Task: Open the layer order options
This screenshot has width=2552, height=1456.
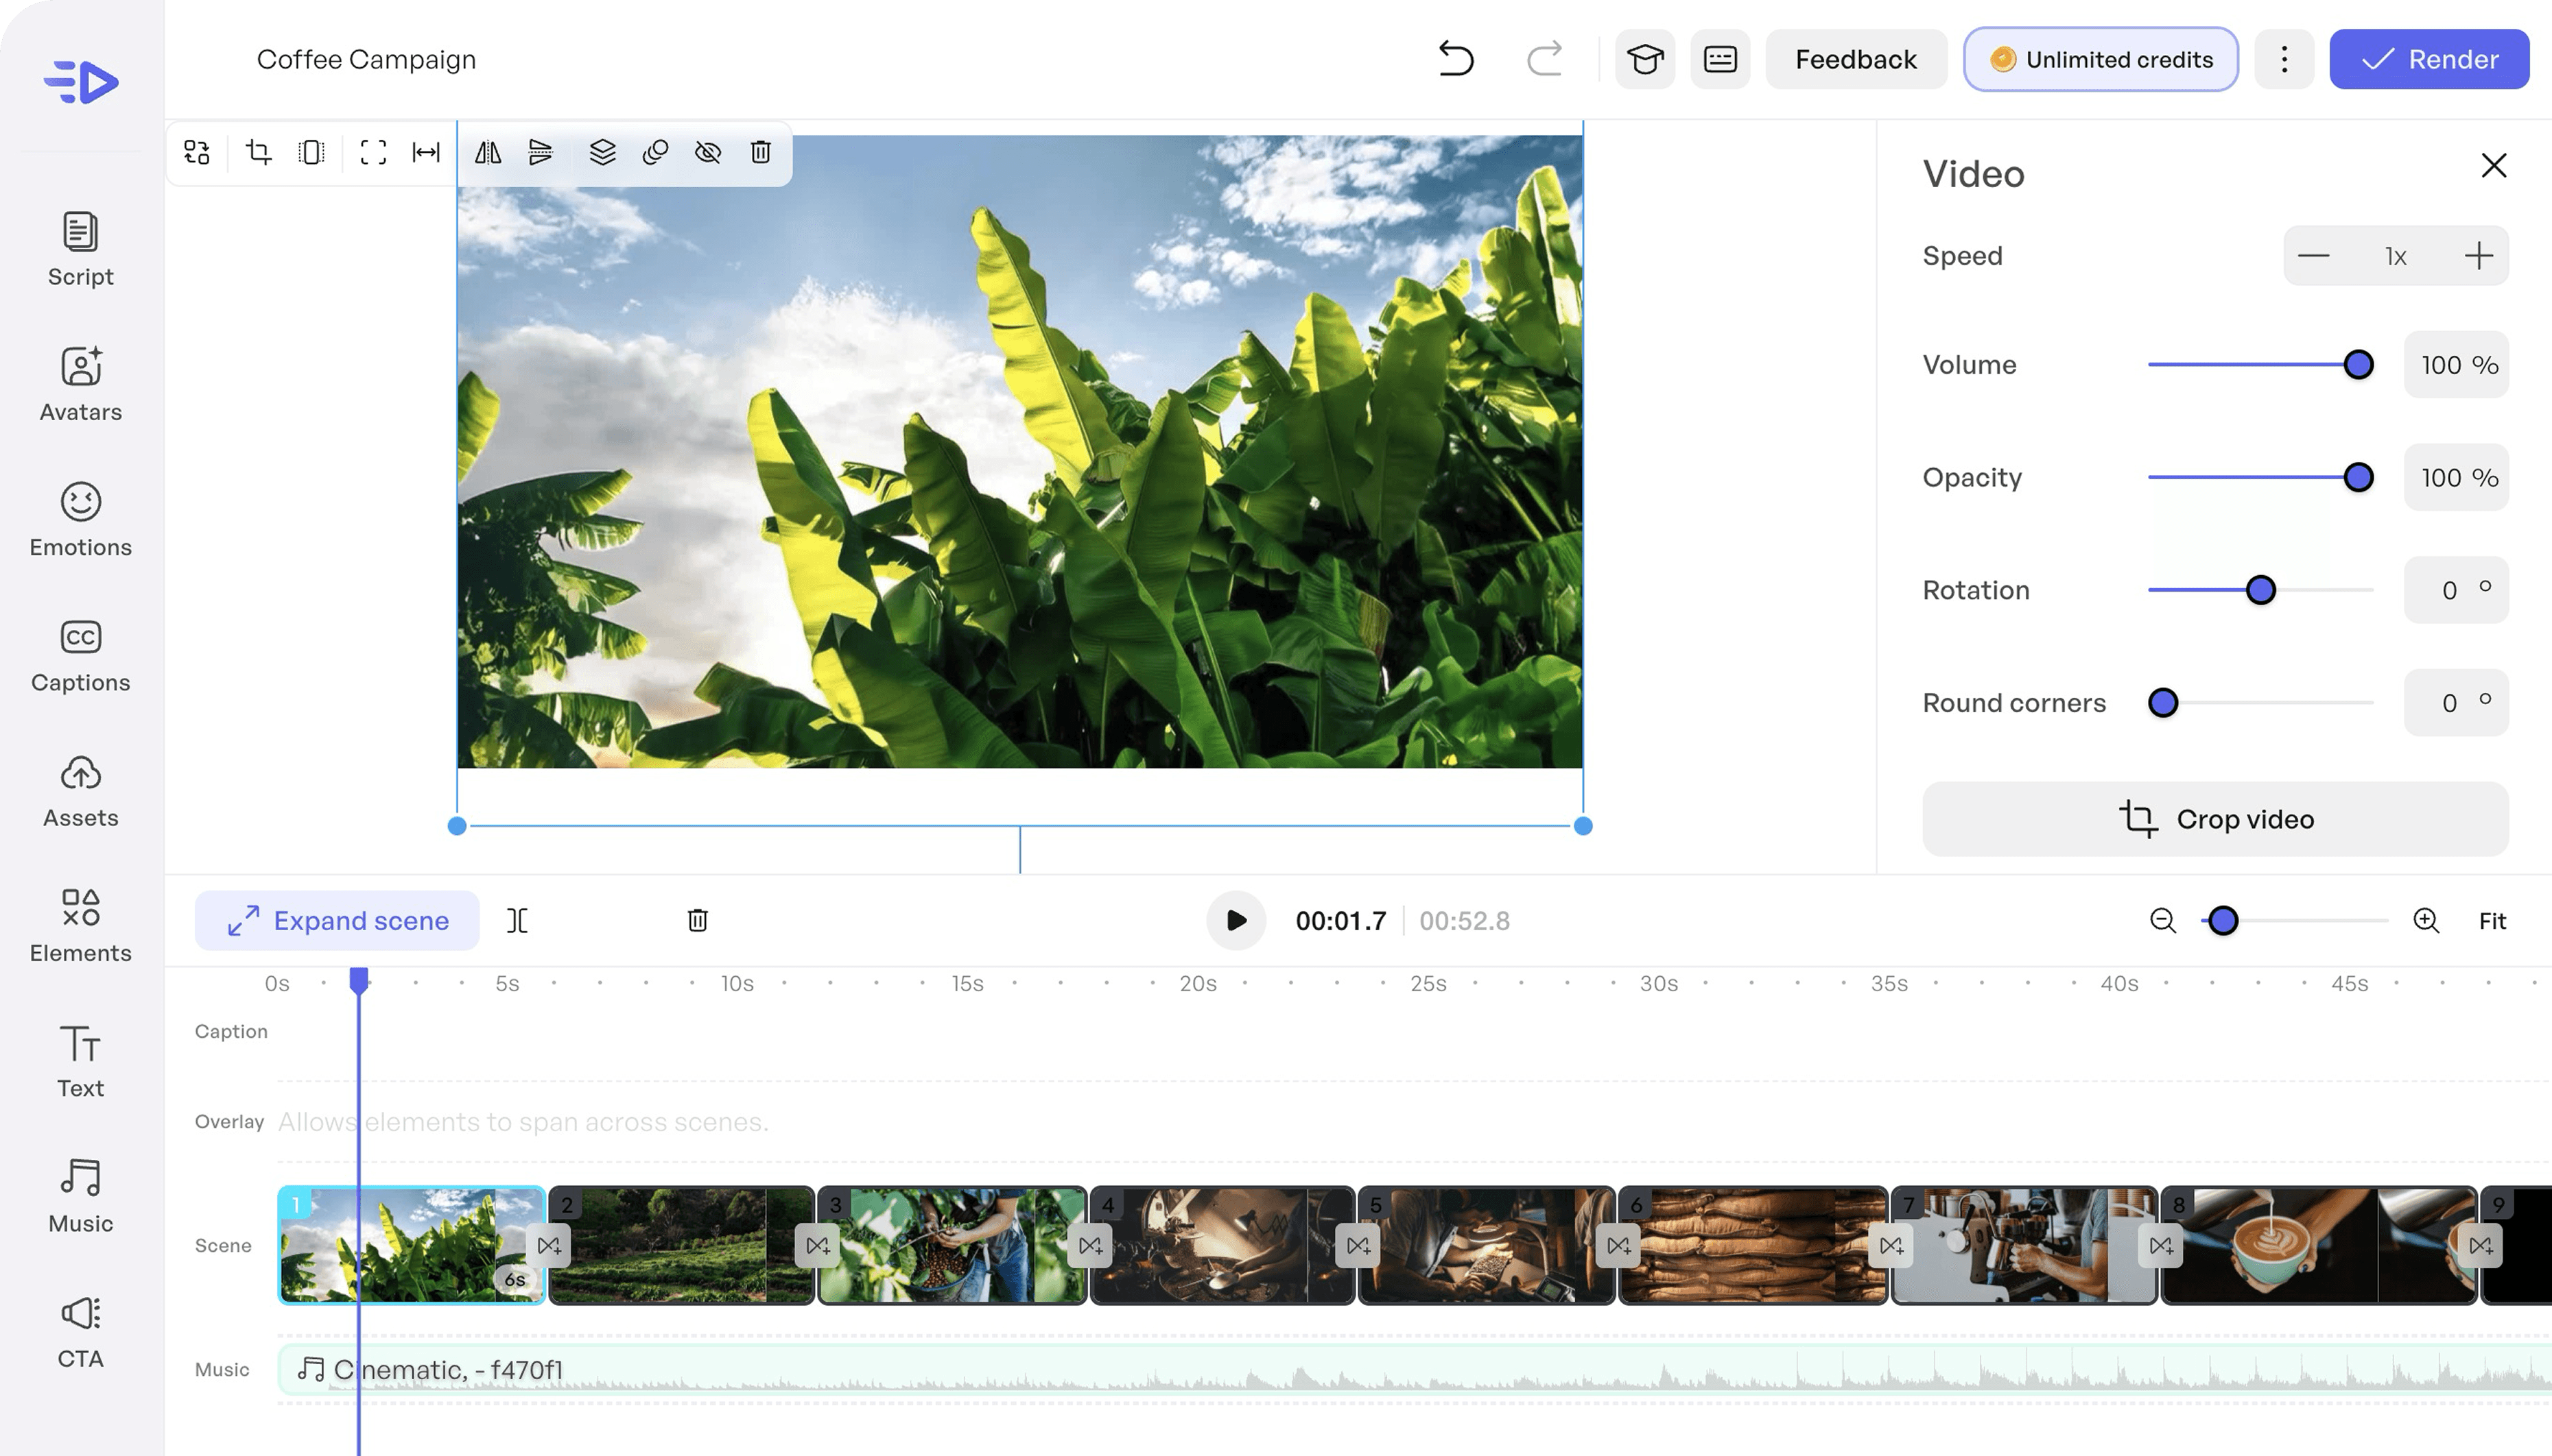Action: (x=600, y=152)
